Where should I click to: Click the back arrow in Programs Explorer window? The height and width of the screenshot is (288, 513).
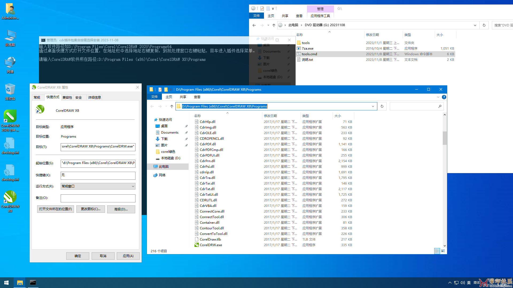click(x=152, y=106)
